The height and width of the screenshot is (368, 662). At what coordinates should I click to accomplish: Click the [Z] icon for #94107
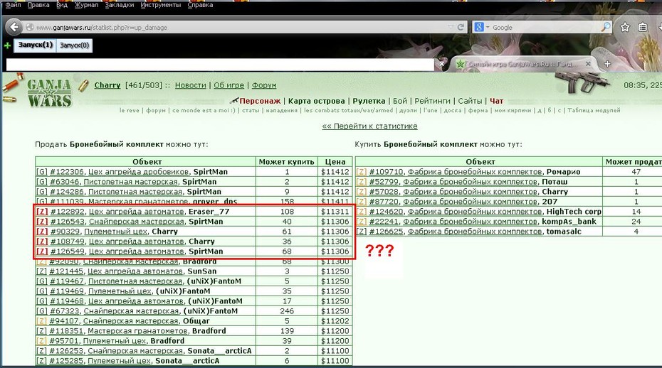(41, 321)
